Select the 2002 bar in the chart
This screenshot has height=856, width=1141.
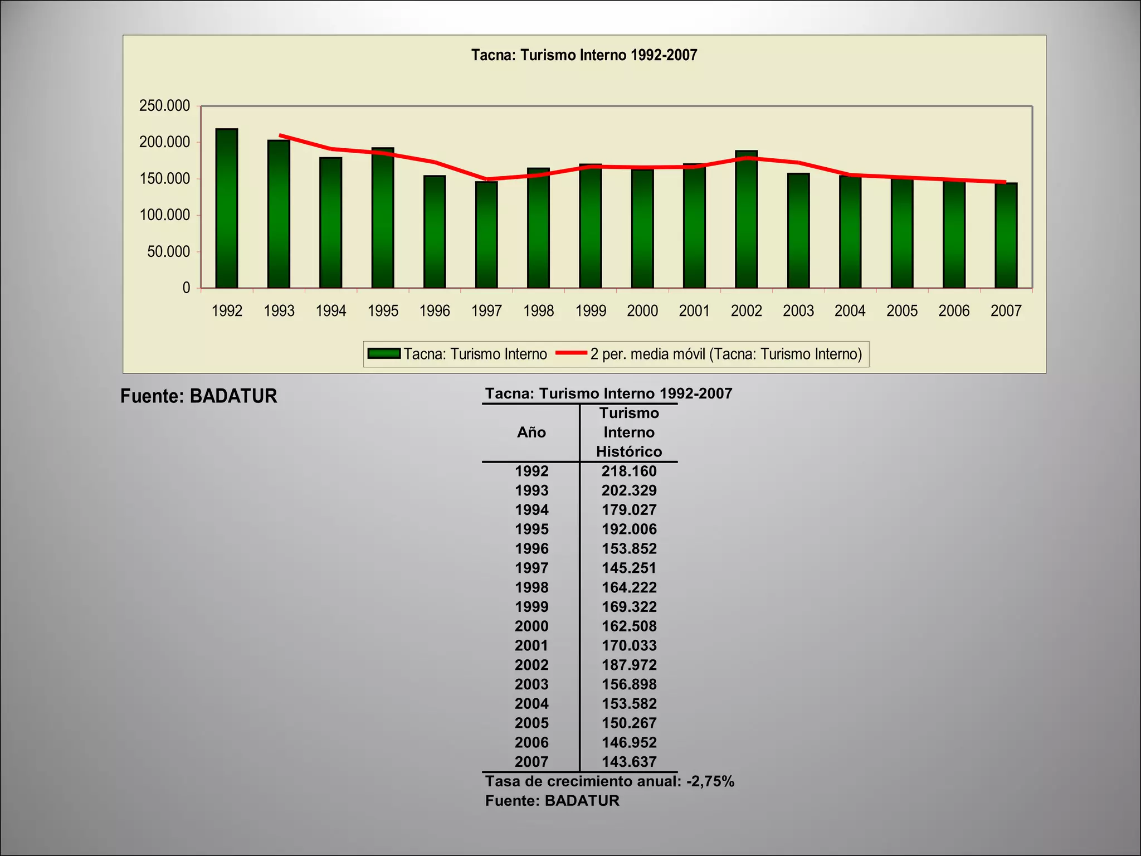pos(746,220)
